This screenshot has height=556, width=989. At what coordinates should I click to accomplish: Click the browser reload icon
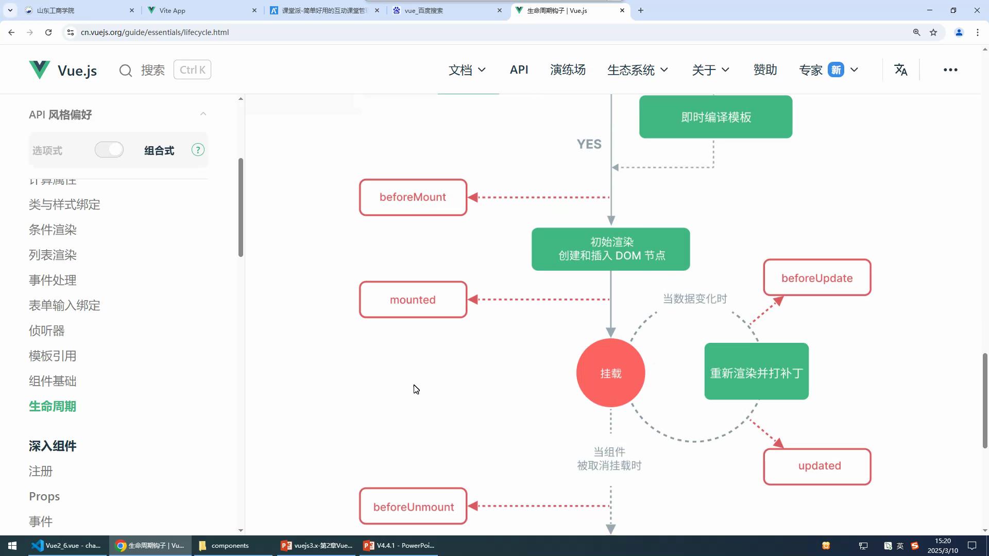coord(48,32)
